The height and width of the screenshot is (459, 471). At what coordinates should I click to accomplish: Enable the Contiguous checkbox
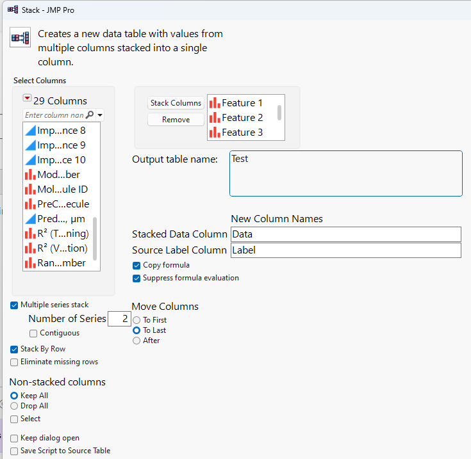(33, 334)
